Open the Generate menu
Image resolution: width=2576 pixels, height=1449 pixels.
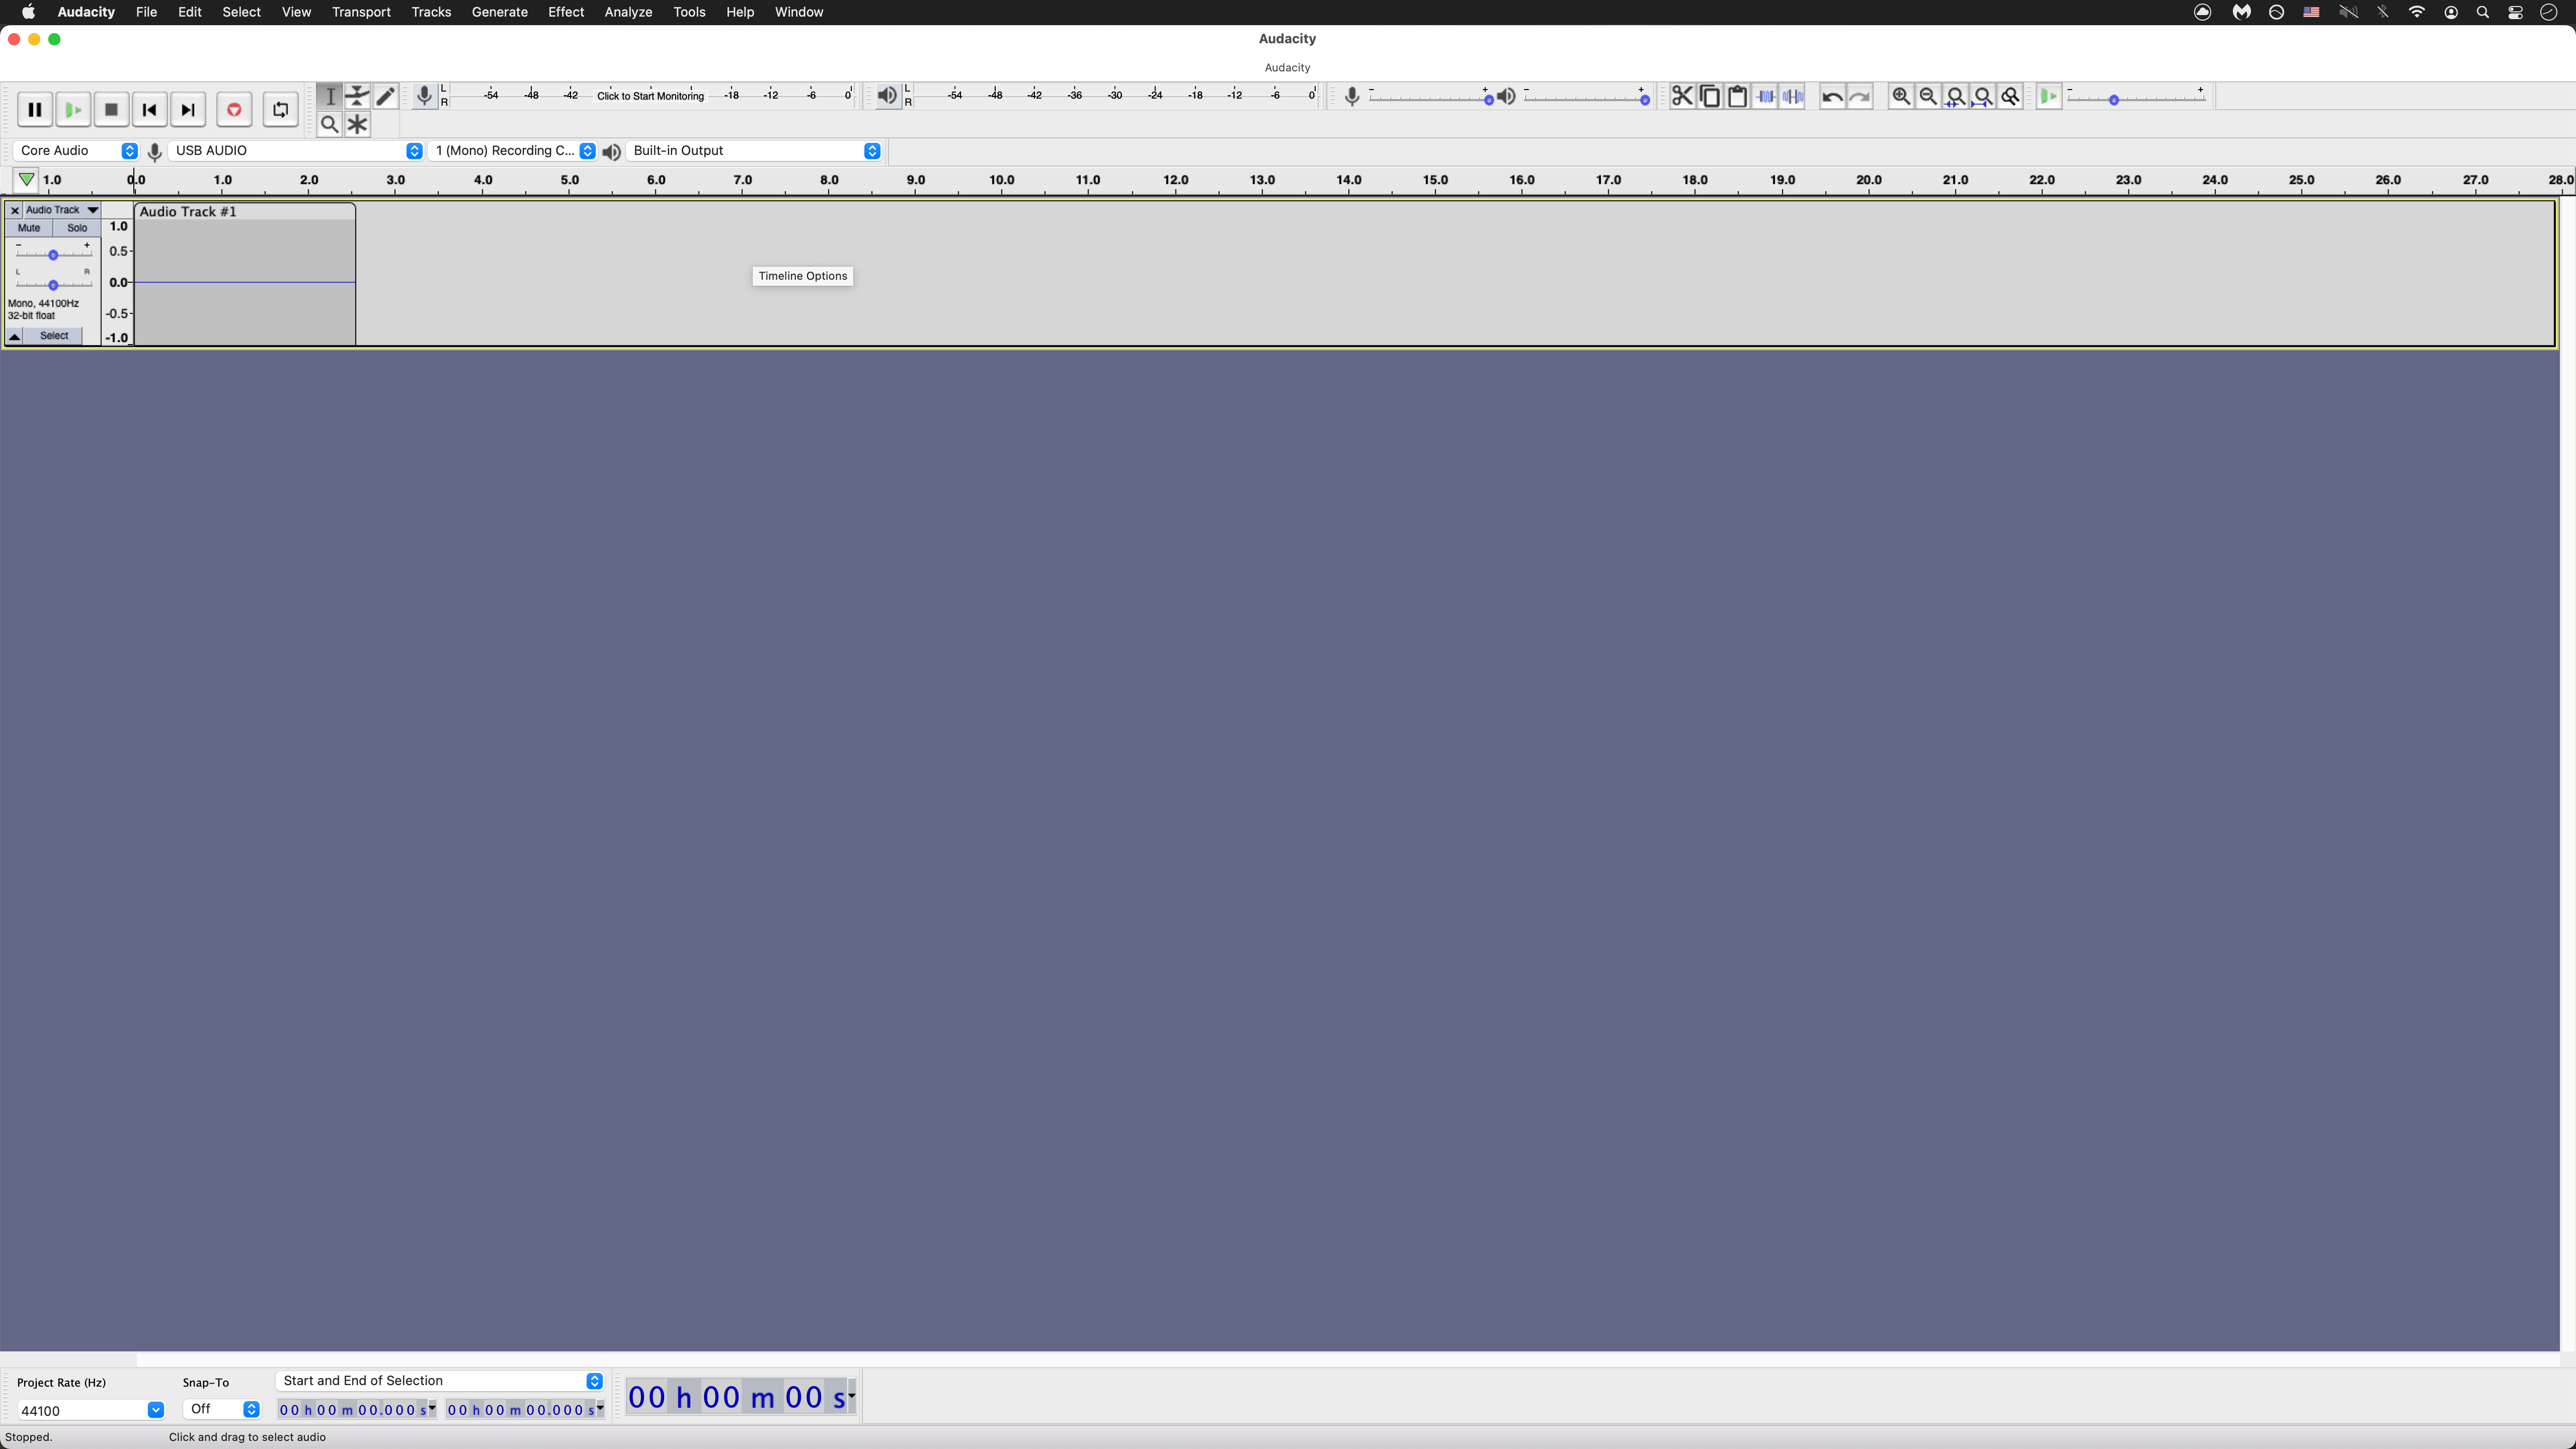[500, 12]
